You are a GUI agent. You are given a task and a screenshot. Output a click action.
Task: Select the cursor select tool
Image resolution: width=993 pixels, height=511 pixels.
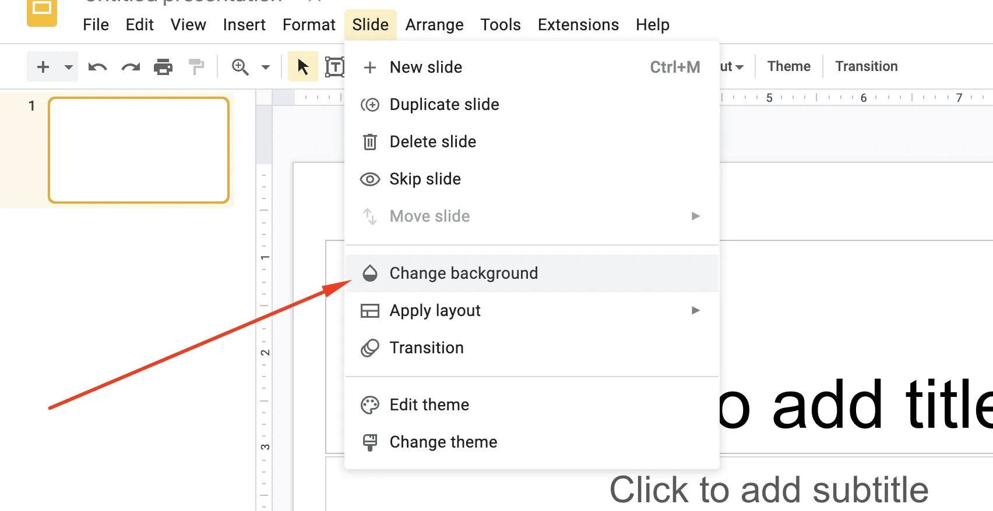point(303,67)
